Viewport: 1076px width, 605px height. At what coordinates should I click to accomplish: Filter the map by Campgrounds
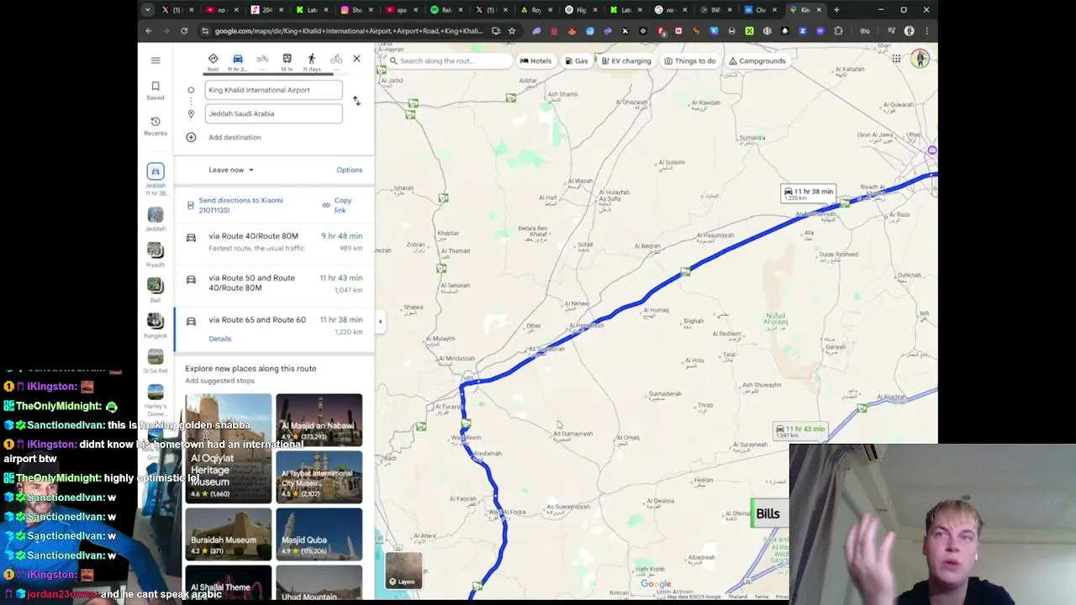click(x=757, y=60)
